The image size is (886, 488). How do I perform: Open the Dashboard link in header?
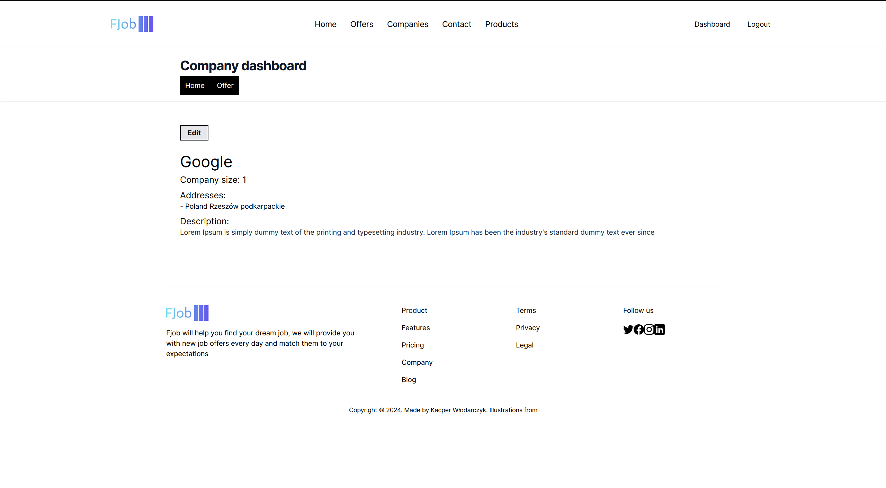pos(712,24)
